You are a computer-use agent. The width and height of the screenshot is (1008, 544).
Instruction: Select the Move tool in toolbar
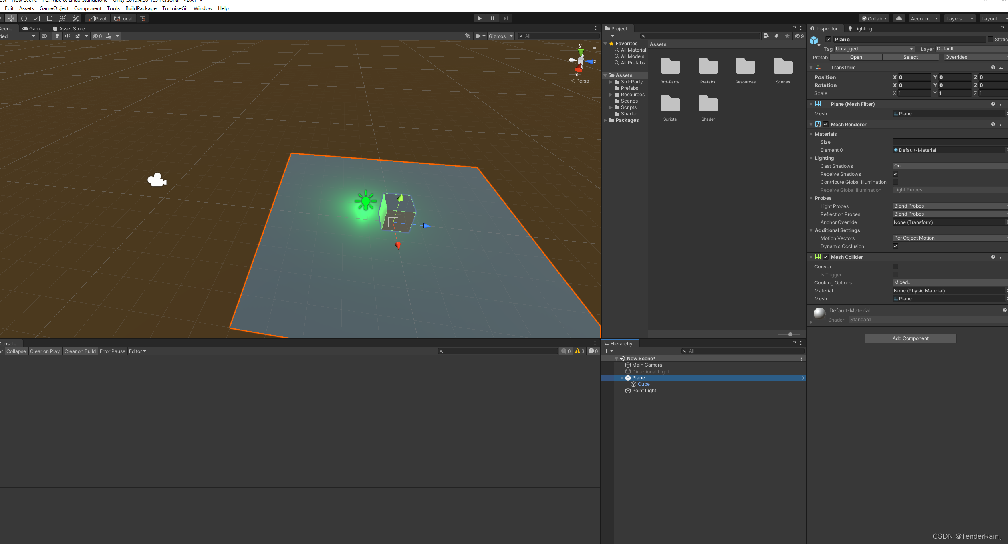[x=11, y=18]
